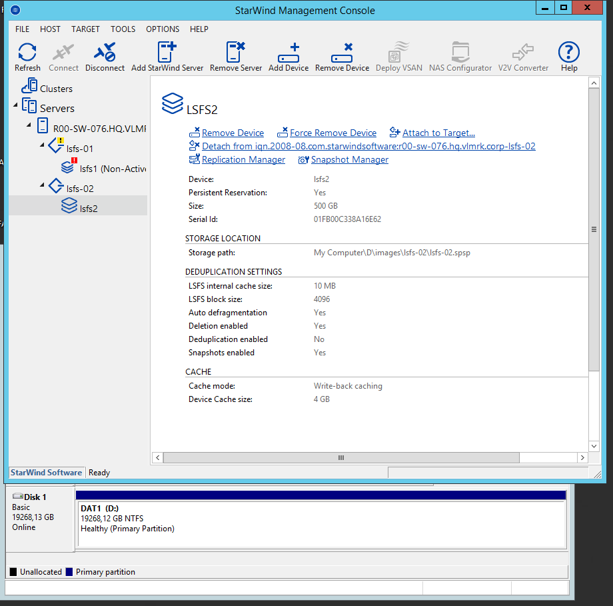Image resolution: width=613 pixels, height=606 pixels.
Task: Select the lsfs-02 target label
Action: tap(80, 189)
